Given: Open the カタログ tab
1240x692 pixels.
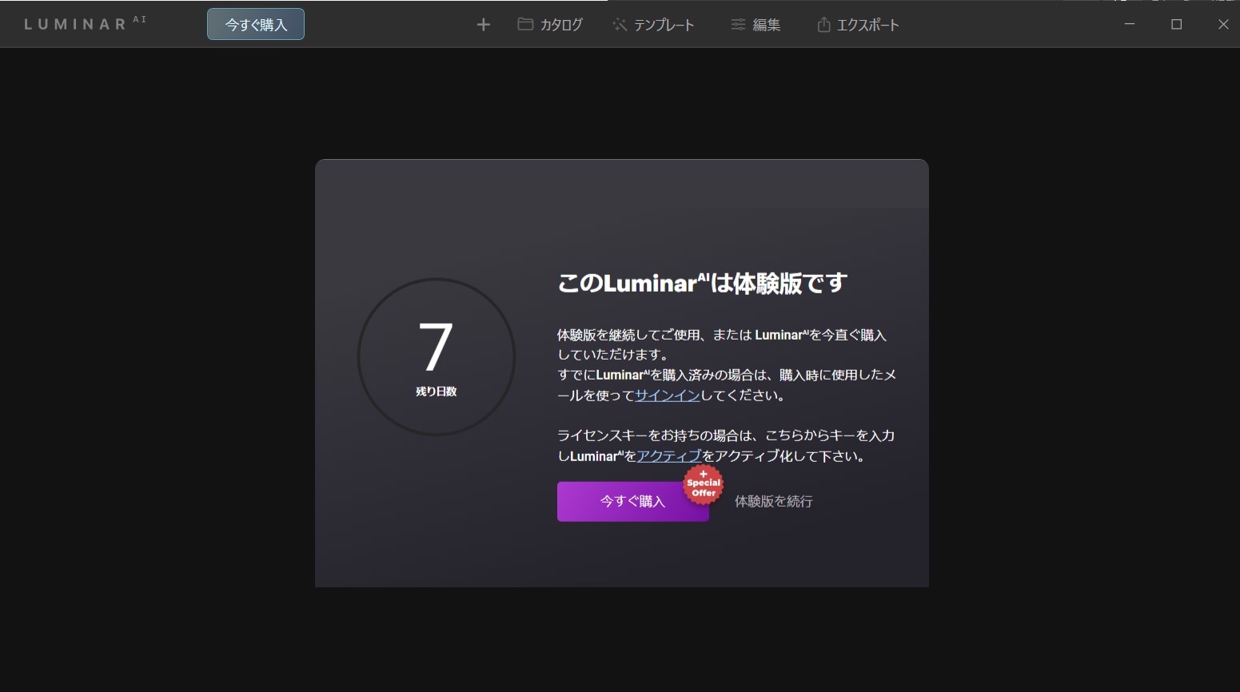Looking at the screenshot, I should 550,25.
